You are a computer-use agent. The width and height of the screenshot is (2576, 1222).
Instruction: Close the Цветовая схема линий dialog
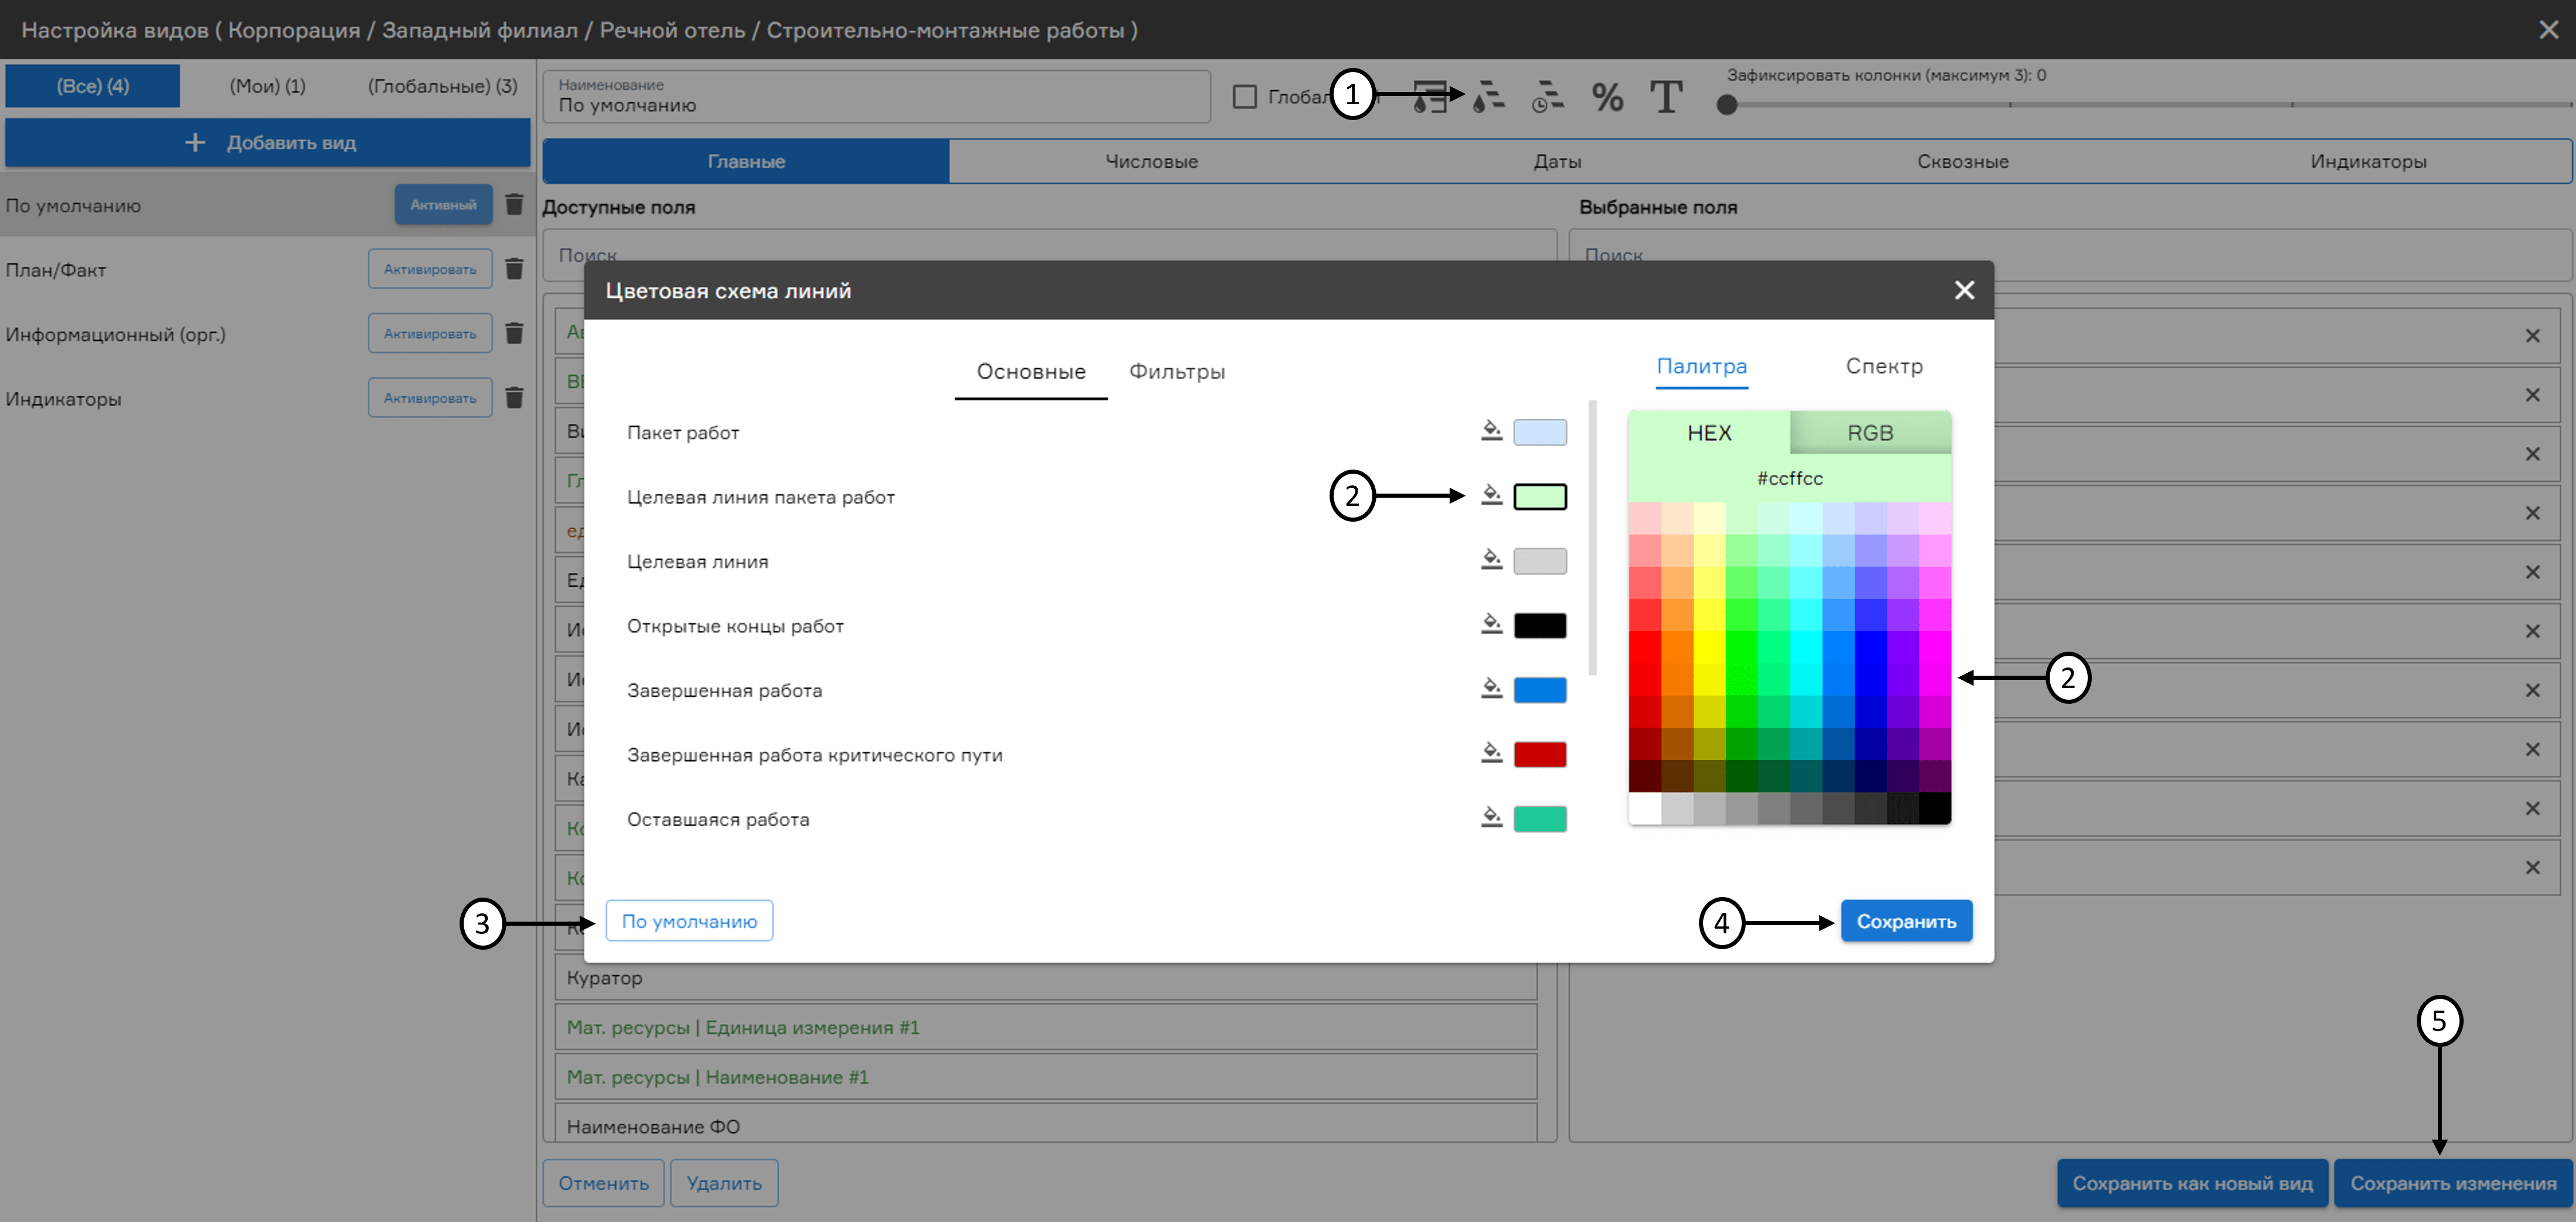1964,290
